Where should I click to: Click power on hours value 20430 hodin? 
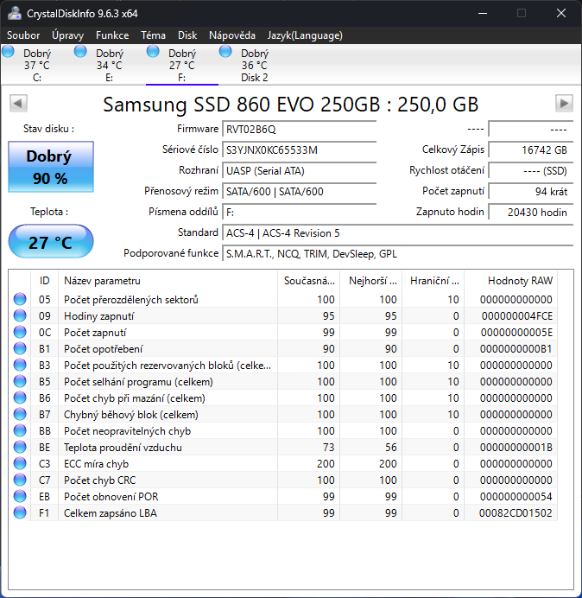(x=531, y=212)
